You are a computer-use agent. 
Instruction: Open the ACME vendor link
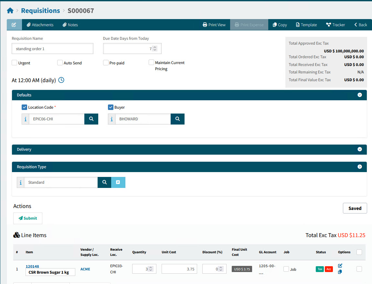[x=85, y=269]
